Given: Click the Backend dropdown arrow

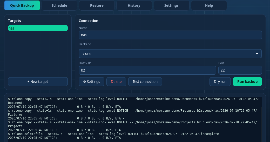Looking at the screenshot, I should click(x=257, y=54).
